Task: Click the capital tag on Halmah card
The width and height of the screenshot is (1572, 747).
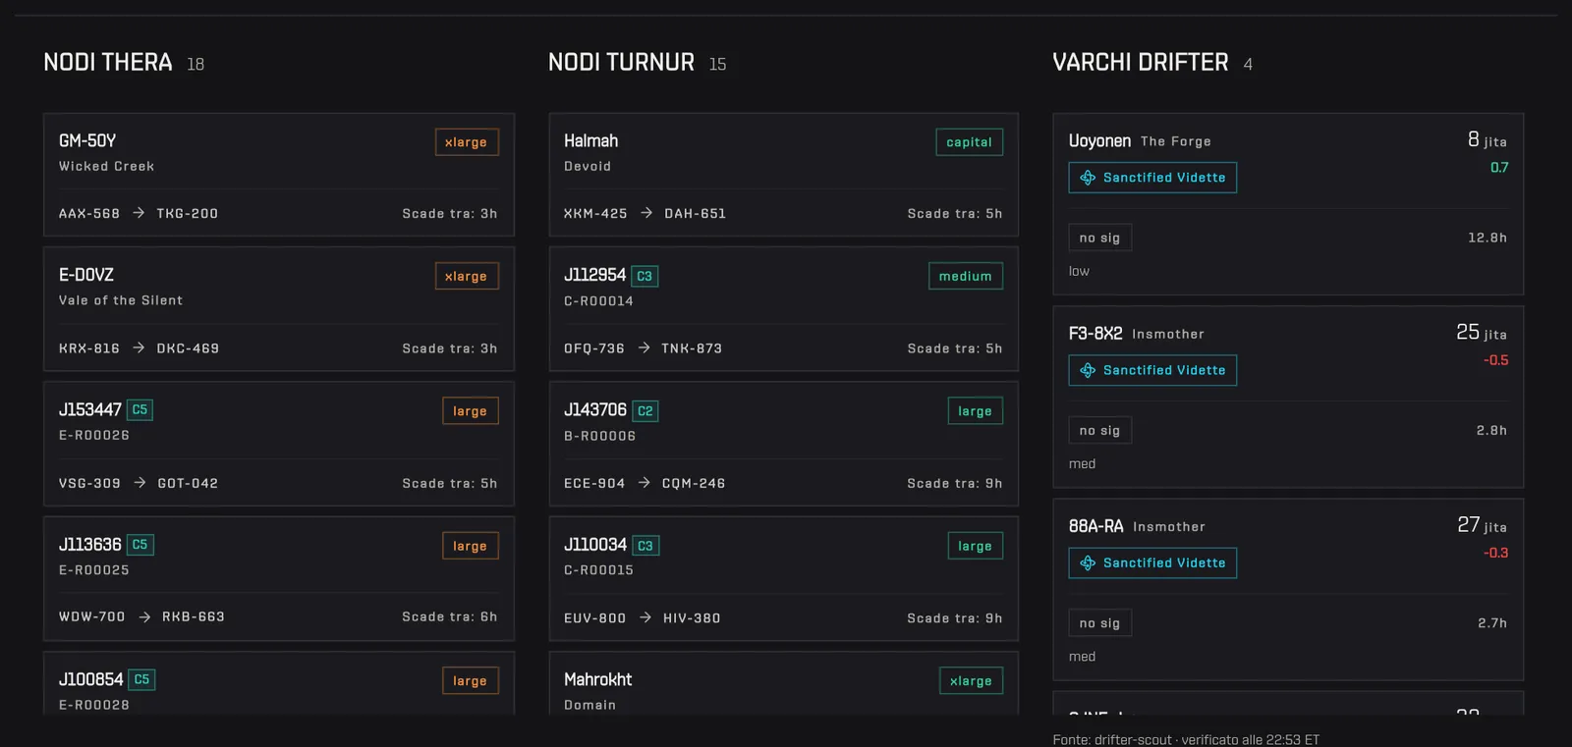Action: [970, 142]
